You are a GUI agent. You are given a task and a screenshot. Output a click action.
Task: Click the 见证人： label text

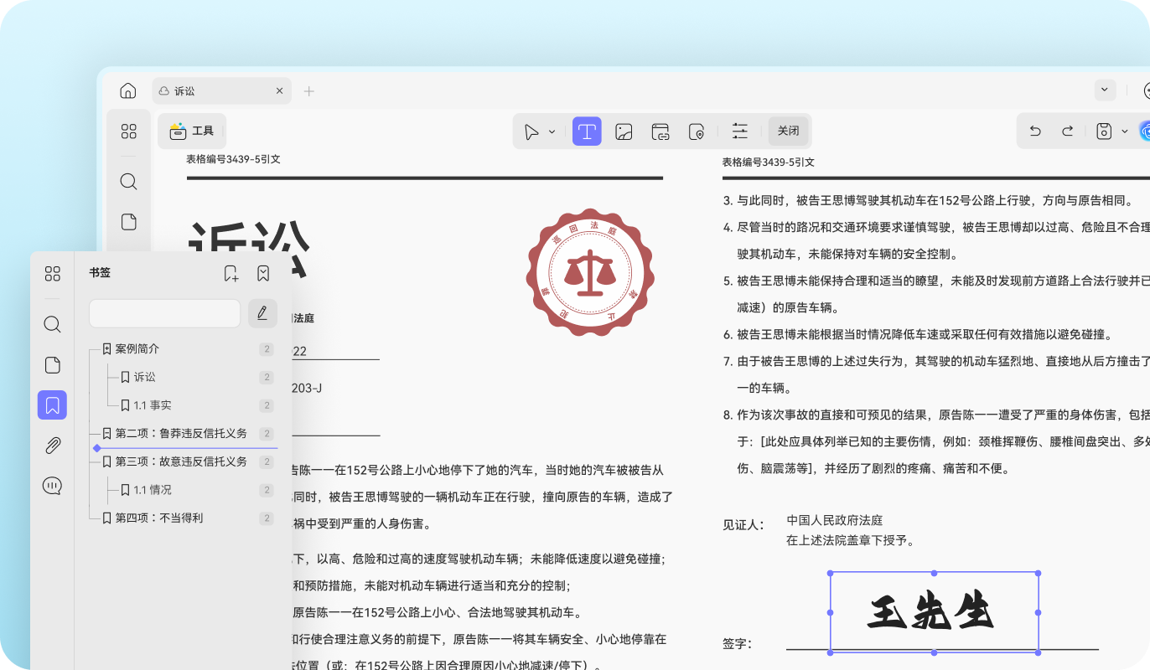[743, 525]
